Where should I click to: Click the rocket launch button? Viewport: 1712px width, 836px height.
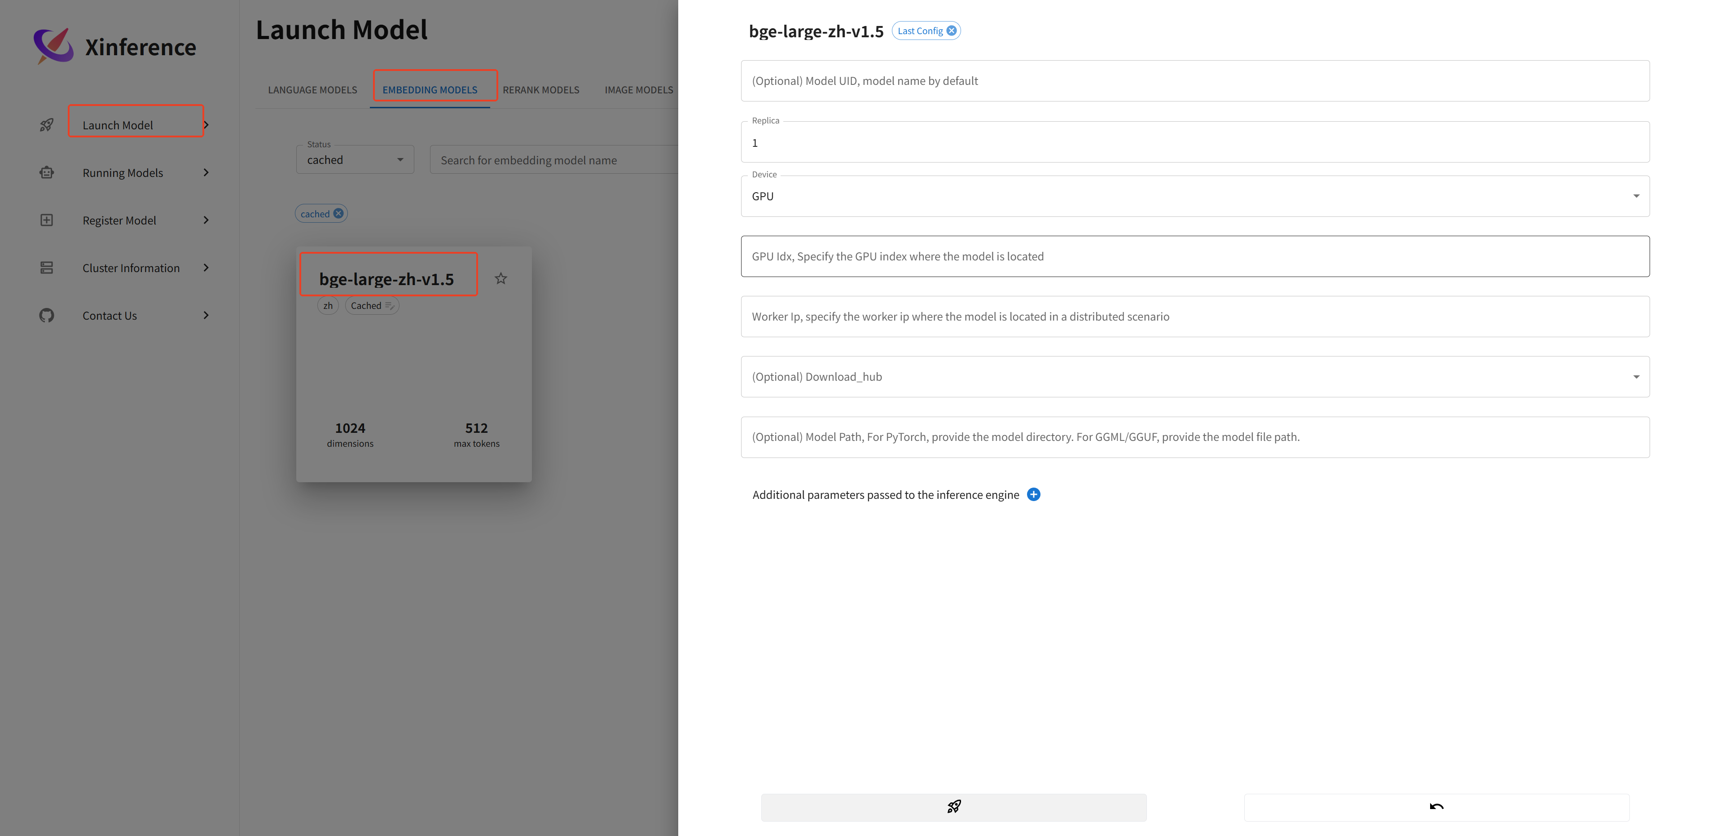(x=953, y=807)
